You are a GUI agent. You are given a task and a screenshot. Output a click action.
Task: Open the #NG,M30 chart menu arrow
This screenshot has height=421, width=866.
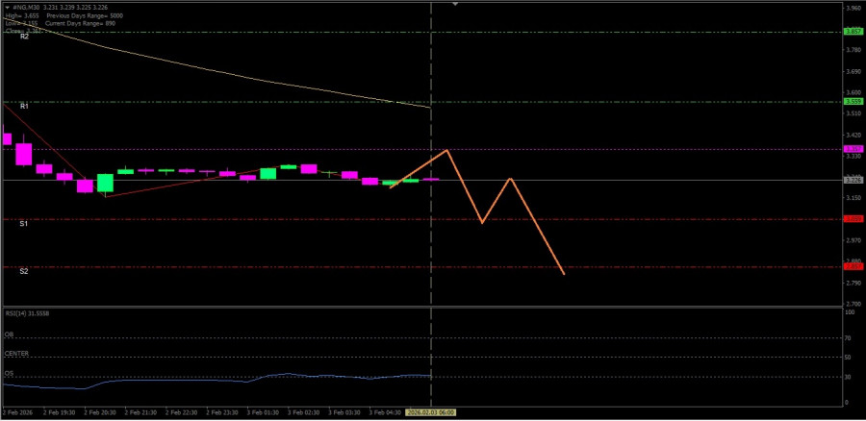(7, 7)
